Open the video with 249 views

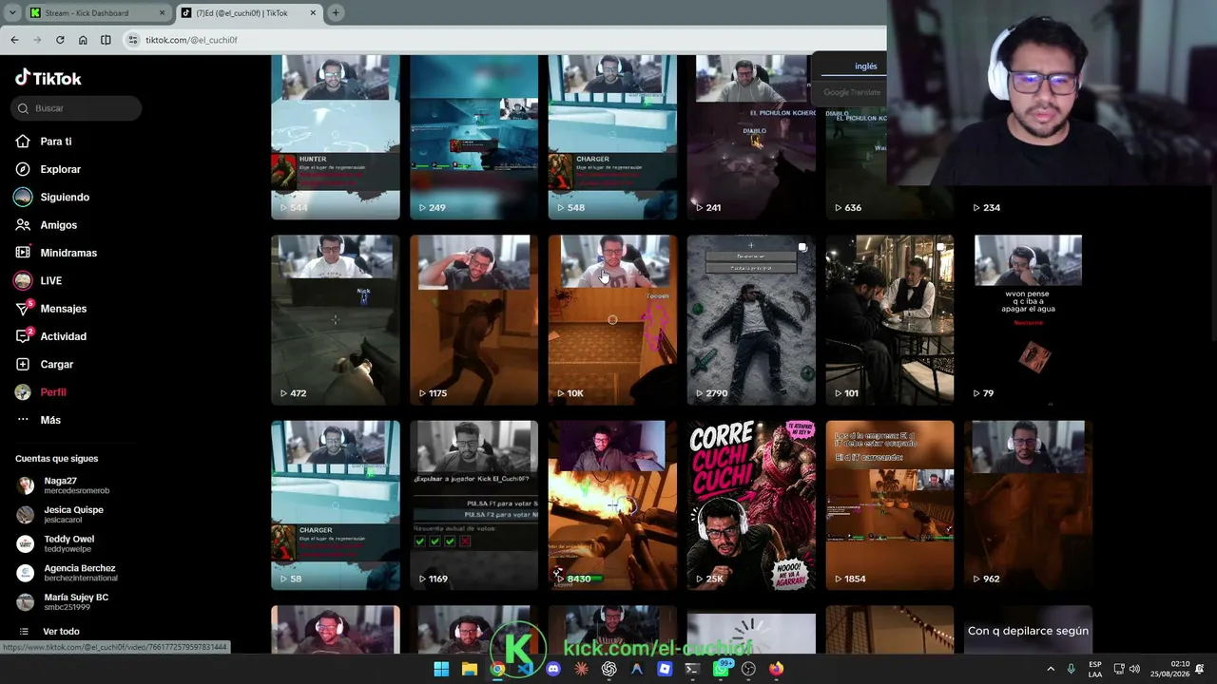point(474,137)
